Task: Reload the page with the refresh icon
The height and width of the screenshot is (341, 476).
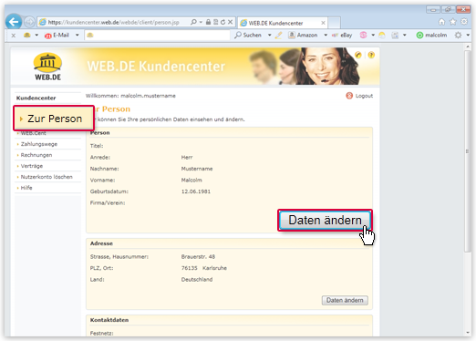Action: coord(222,22)
